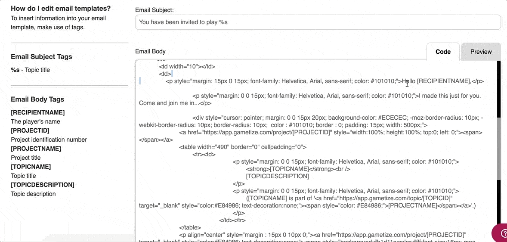507x242 pixels.
Task: Click the [TOPICDESCRIPTION] tag in sidebar
Action: click(43, 185)
